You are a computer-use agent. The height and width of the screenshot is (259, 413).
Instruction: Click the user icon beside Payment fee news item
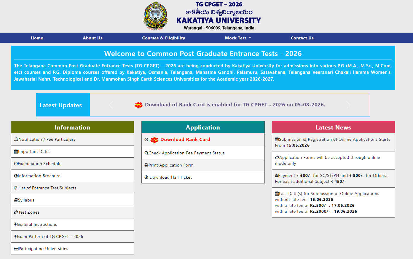[x=277, y=175]
